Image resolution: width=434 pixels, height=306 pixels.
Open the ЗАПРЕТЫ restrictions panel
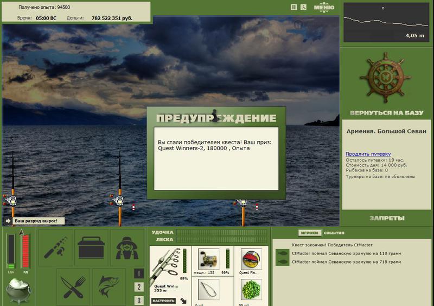click(387, 218)
